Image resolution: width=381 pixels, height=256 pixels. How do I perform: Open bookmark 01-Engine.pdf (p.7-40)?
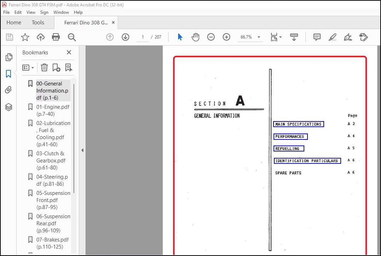point(53,111)
